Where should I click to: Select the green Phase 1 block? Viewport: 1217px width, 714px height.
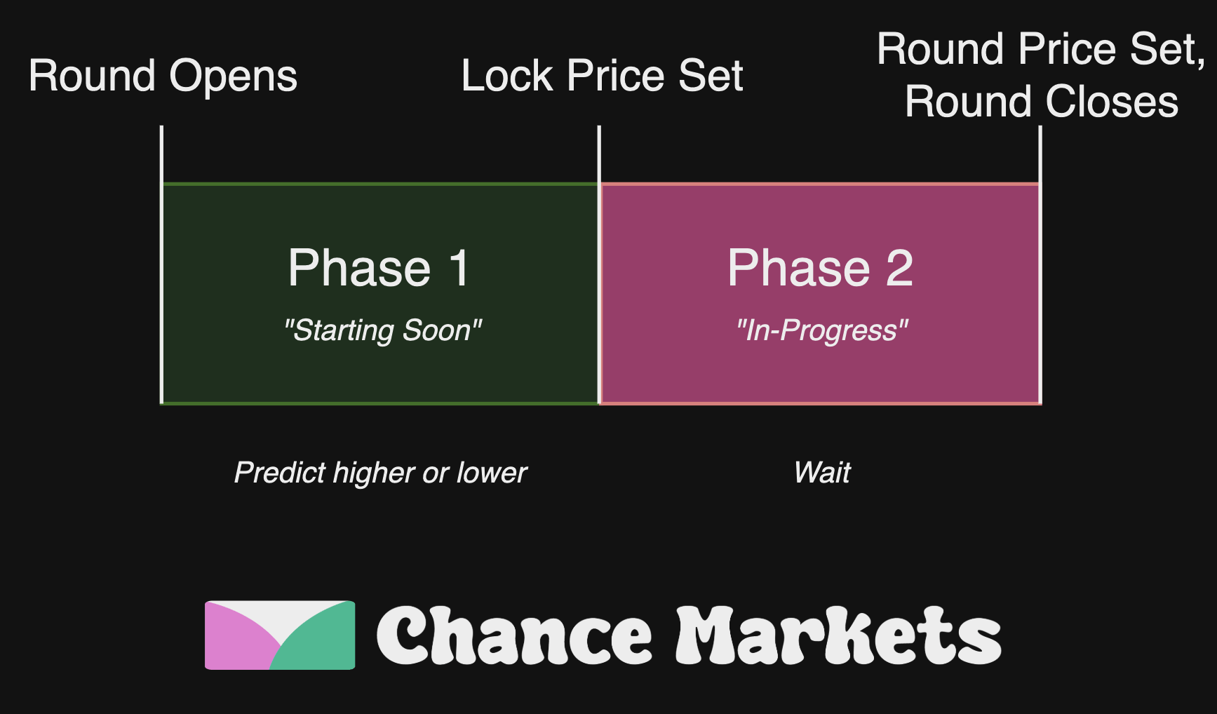click(x=380, y=293)
